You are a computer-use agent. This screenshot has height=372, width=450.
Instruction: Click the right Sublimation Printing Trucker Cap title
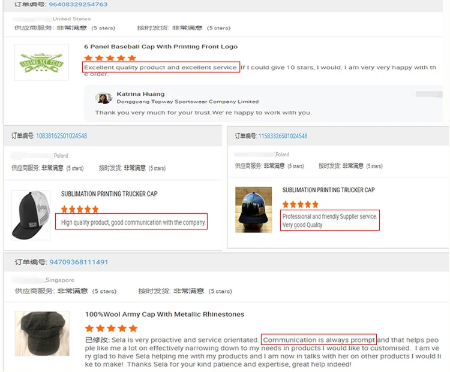328,190
